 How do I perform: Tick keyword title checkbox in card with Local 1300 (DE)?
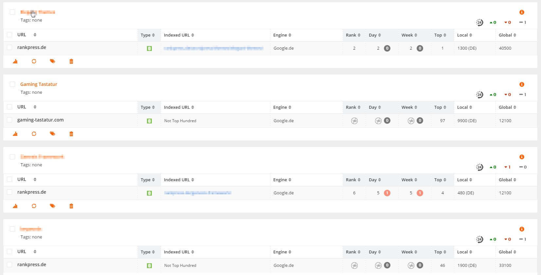tap(12, 12)
